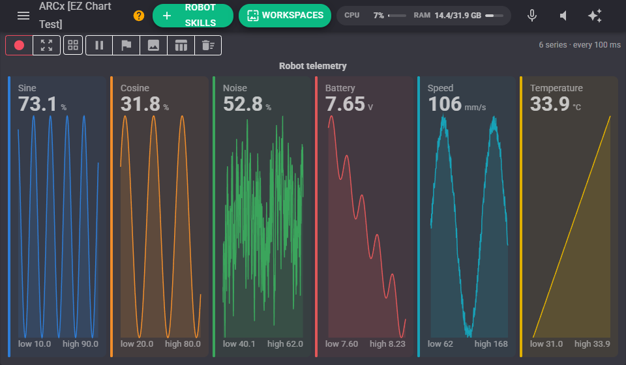Select the Speed series card
The image size is (626, 365).
tap(467, 216)
